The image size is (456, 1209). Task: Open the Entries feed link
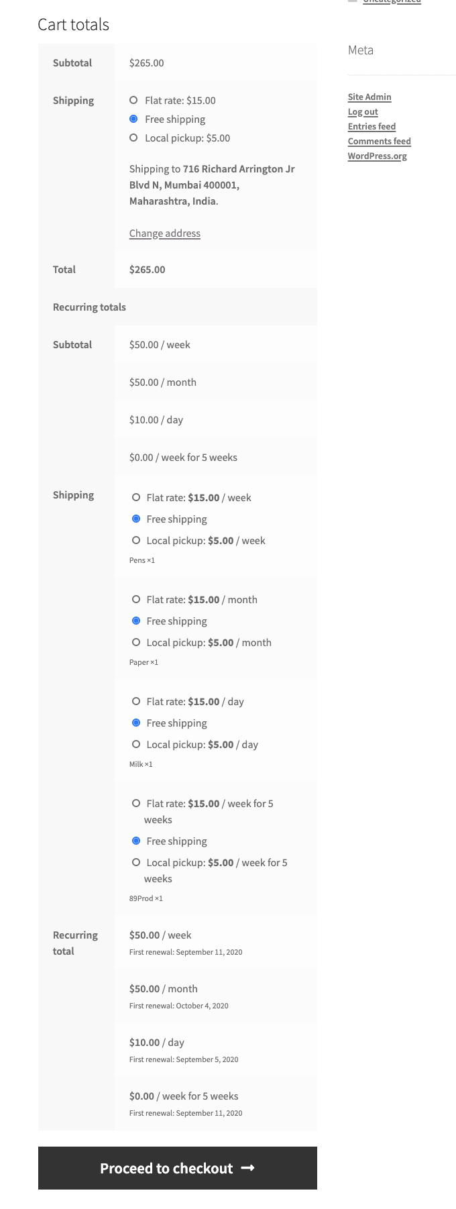[x=372, y=126]
